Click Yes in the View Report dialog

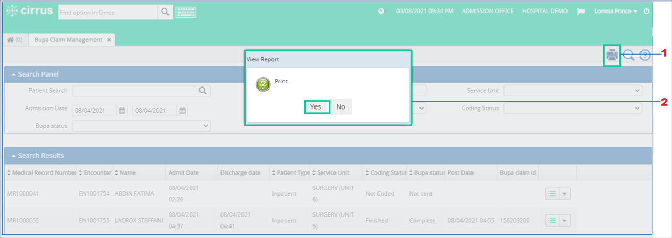[x=316, y=107]
